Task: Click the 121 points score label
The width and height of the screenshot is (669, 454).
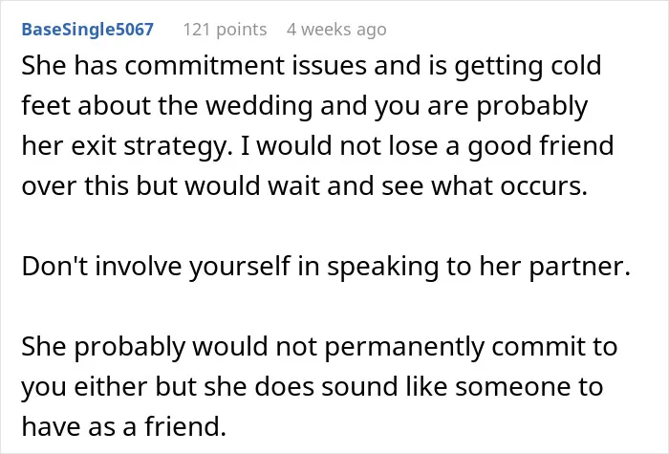Action: (x=225, y=30)
